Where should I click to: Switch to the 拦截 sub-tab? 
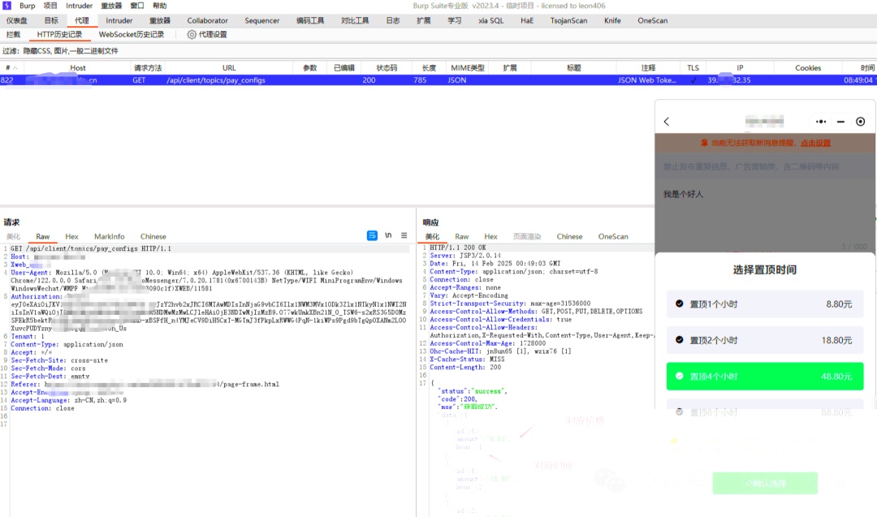point(13,35)
